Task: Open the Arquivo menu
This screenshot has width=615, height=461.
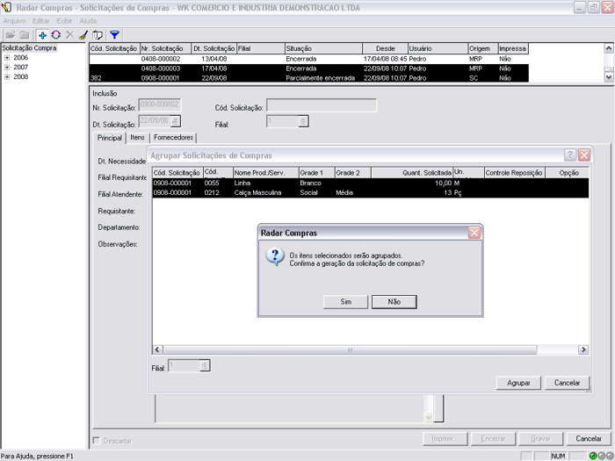Action: [15, 20]
